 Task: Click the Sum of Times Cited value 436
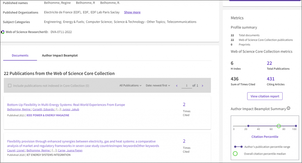(x=235, y=79)
